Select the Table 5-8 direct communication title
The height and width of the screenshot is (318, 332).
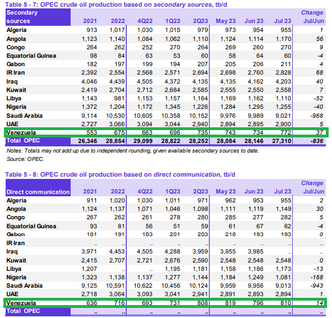tap(120, 174)
